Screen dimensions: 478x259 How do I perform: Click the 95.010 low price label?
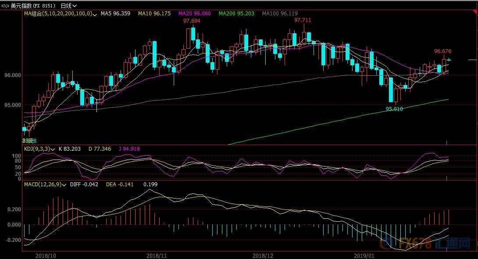[394, 109]
